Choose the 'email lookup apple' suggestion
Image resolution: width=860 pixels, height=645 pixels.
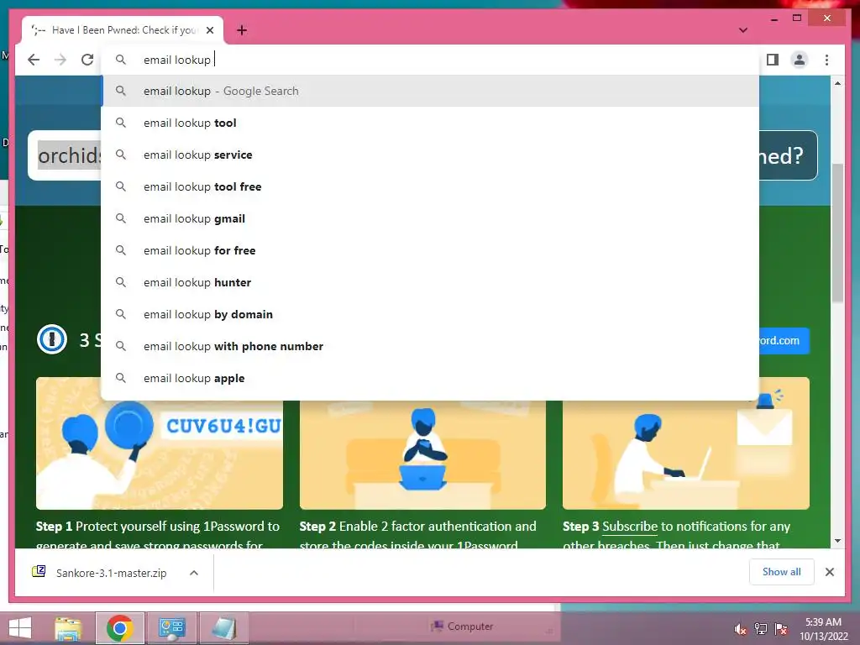(x=431, y=378)
